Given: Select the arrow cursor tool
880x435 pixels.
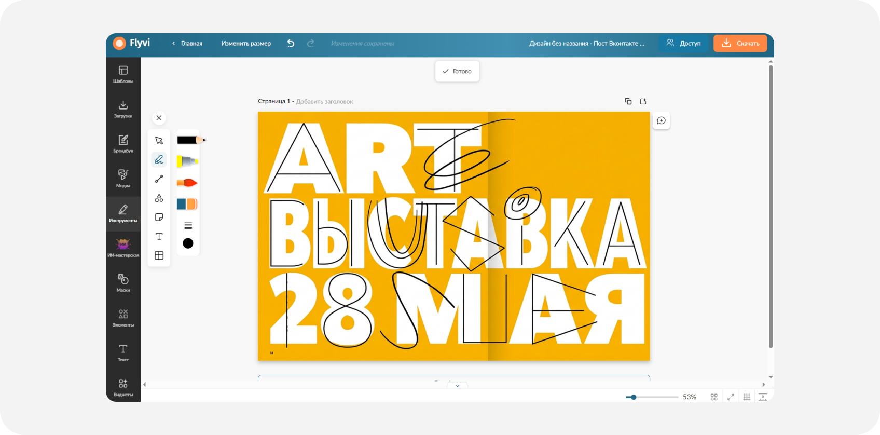Looking at the screenshot, I should coord(159,141).
